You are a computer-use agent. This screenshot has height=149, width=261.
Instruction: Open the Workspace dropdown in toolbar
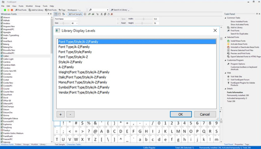[73, 10]
